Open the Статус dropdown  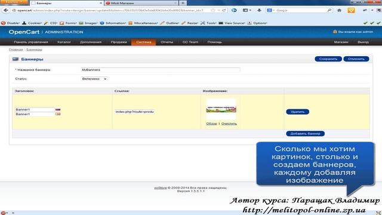coord(94,79)
